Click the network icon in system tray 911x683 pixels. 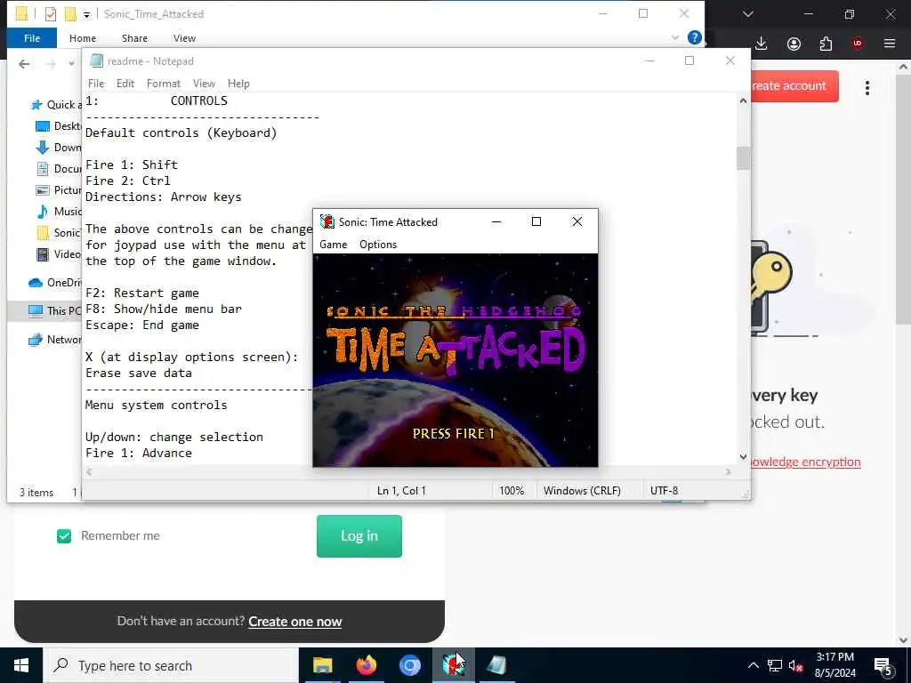pyautogui.click(x=775, y=665)
